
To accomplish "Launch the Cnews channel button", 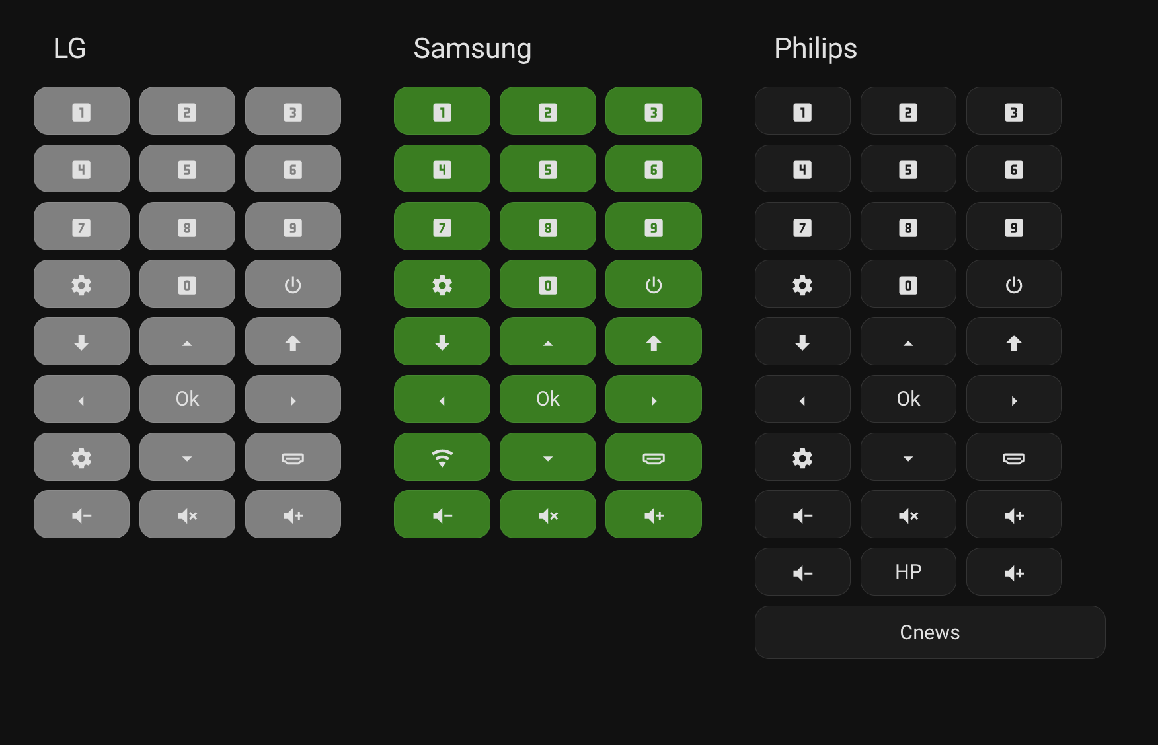I will coord(929,632).
